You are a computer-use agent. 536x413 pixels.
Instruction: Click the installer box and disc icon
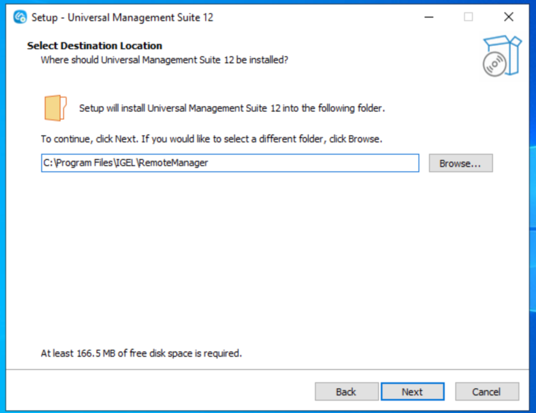(502, 57)
